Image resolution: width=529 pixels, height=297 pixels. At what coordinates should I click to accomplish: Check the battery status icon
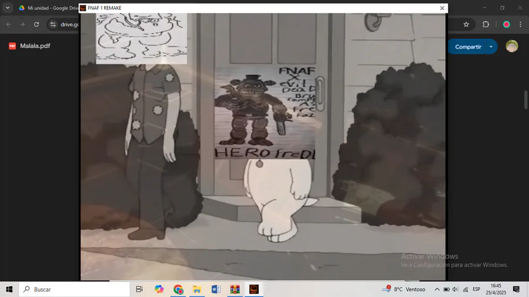pos(446,289)
